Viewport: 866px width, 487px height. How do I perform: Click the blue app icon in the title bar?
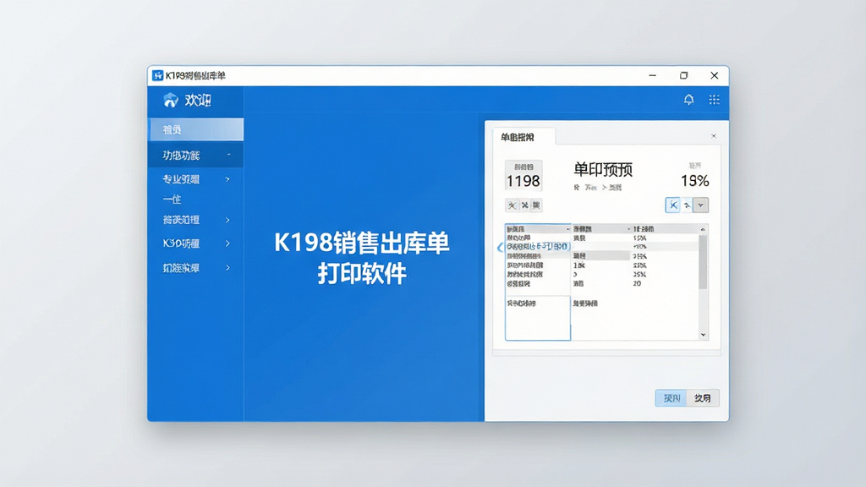pos(157,75)
